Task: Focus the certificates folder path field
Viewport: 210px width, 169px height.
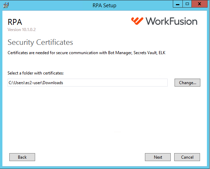Action: click(x=87, y=83)
